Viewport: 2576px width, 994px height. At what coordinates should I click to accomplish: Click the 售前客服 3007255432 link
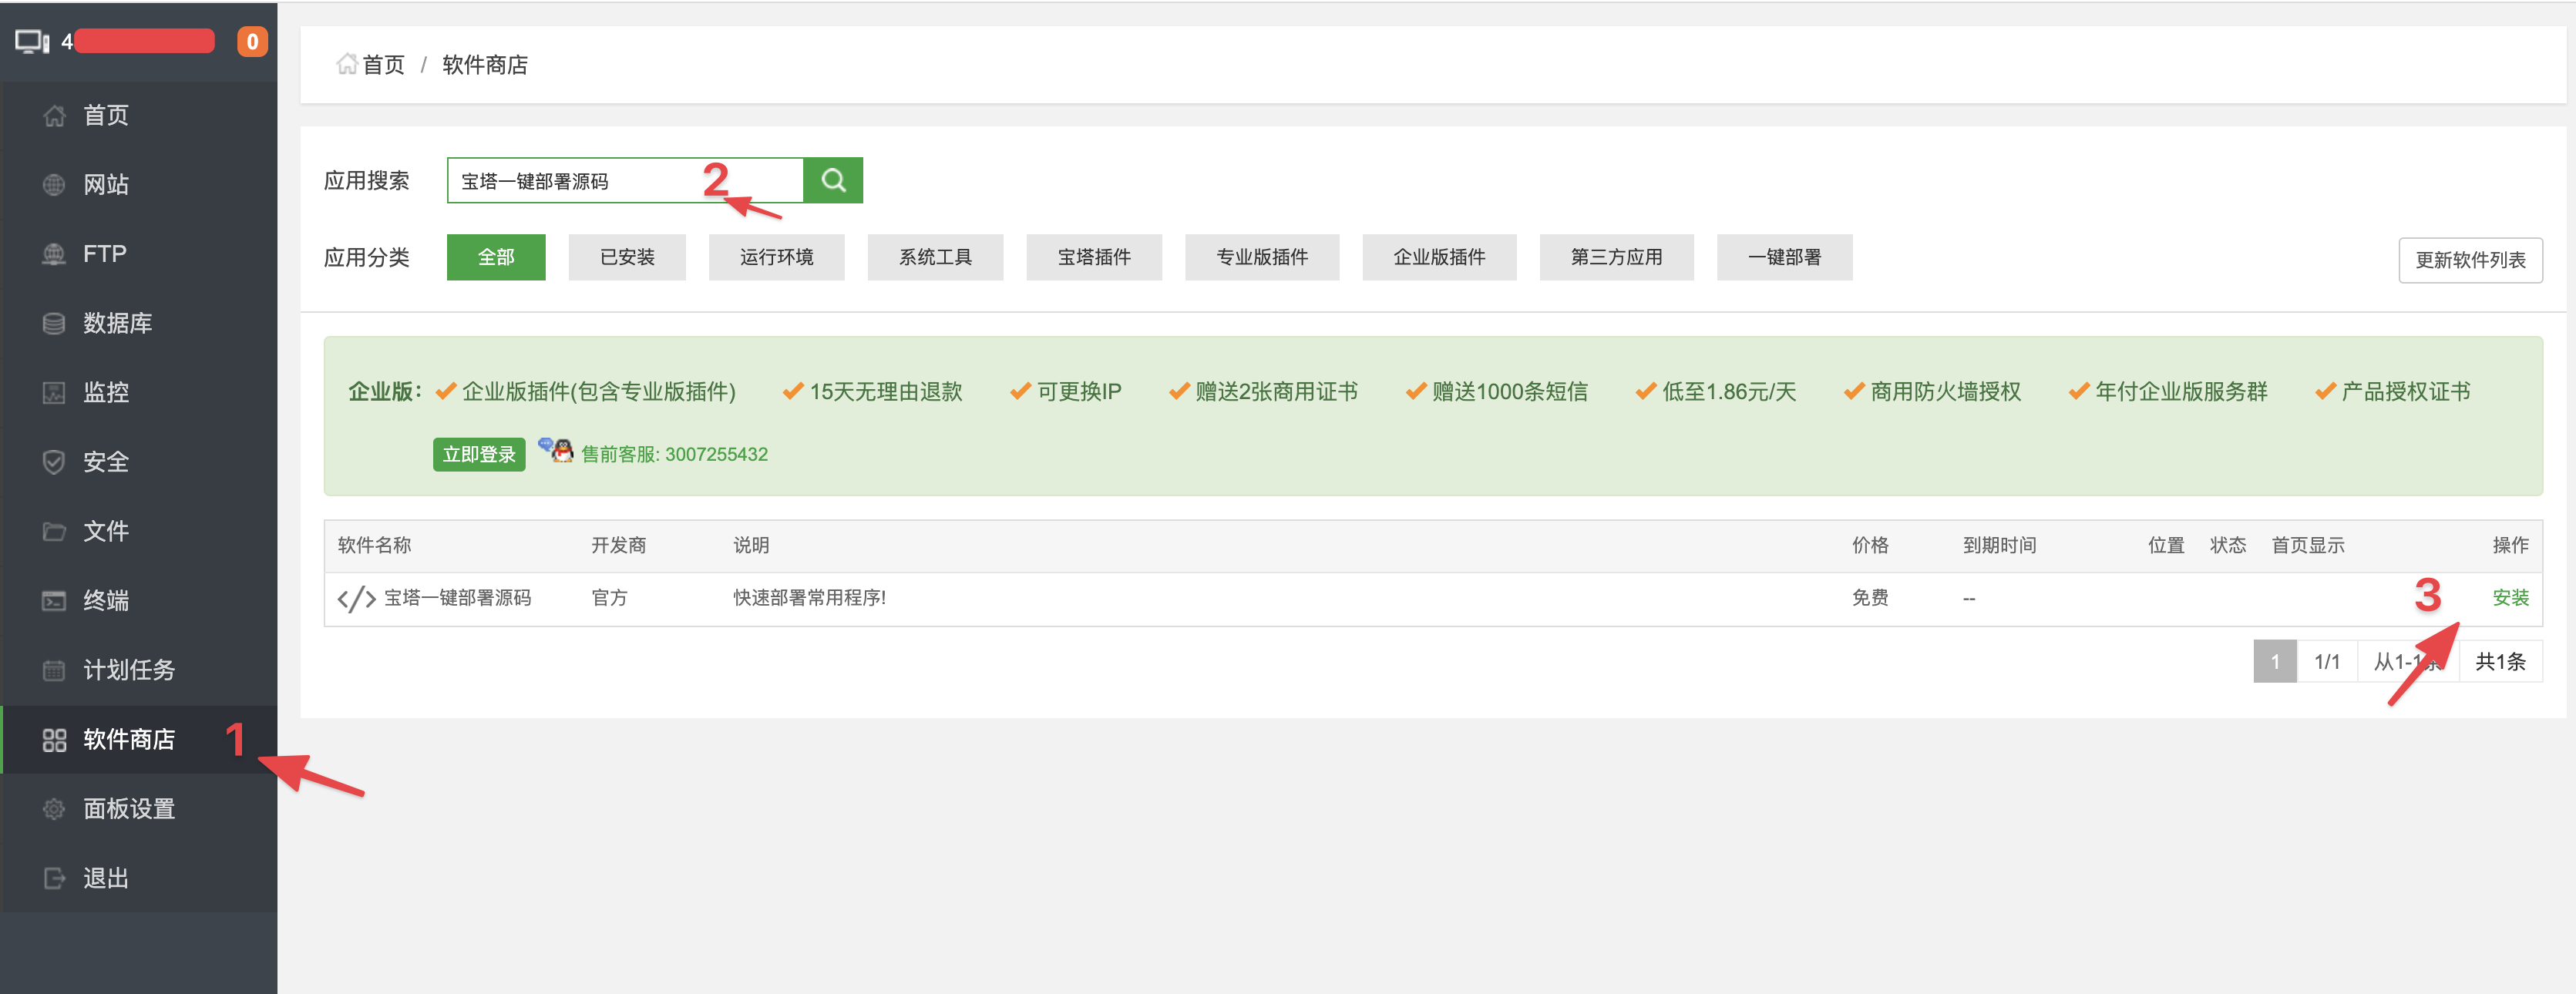pos(675,454)
